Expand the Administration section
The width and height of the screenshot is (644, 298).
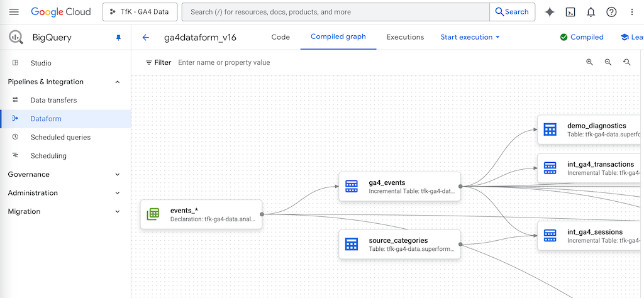tap(65, 193)
